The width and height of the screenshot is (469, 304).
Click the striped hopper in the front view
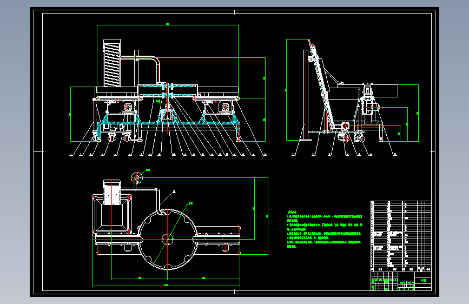(x=112, y=63)
